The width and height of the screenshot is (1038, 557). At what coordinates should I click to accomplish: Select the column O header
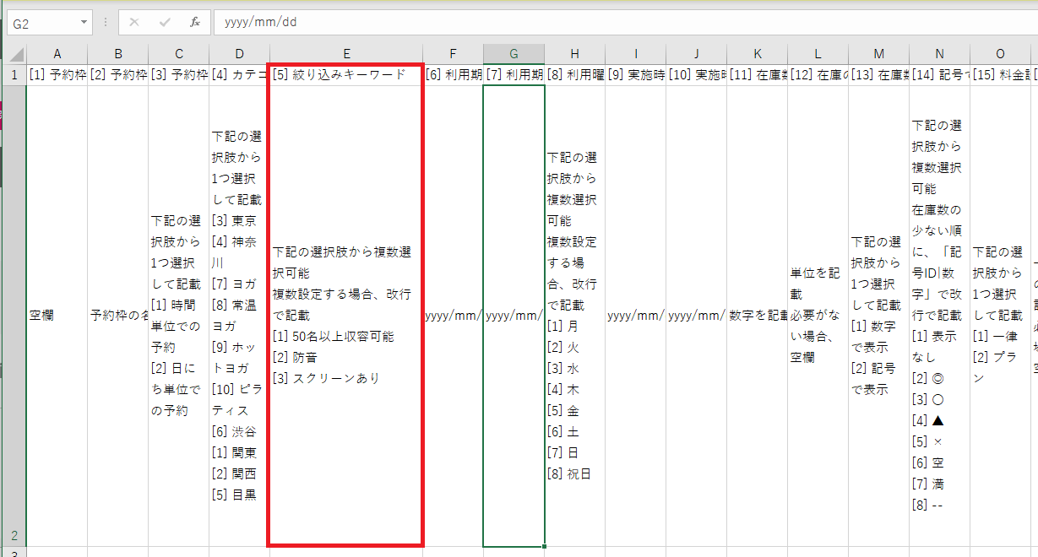point(1001,54)
